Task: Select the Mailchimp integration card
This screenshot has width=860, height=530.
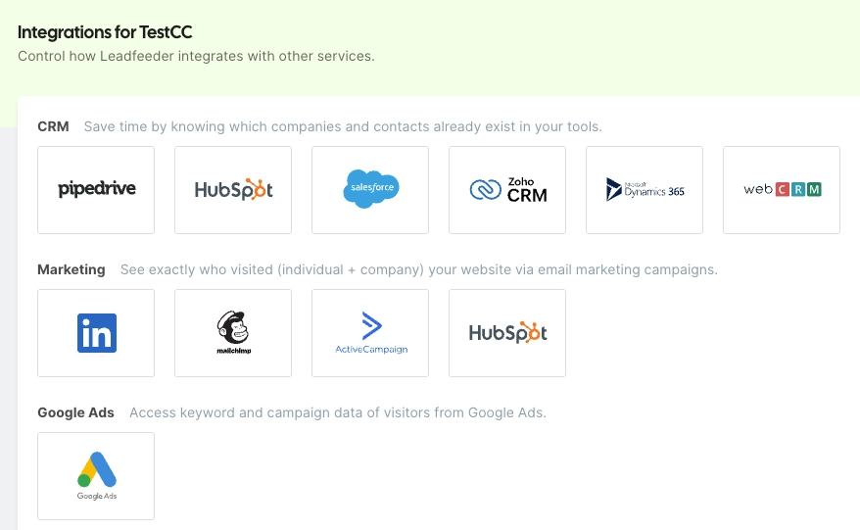Action: [x=233, y=333]
